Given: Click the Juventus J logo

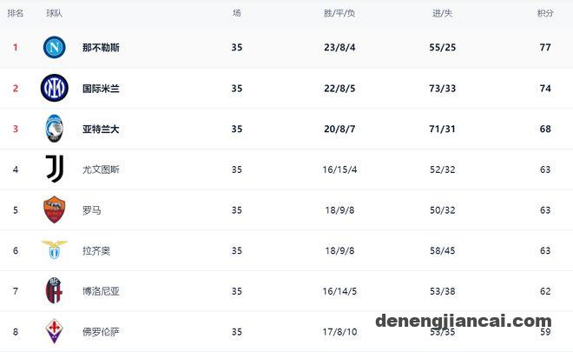Looking at the screenshot, I should (55, 169).
